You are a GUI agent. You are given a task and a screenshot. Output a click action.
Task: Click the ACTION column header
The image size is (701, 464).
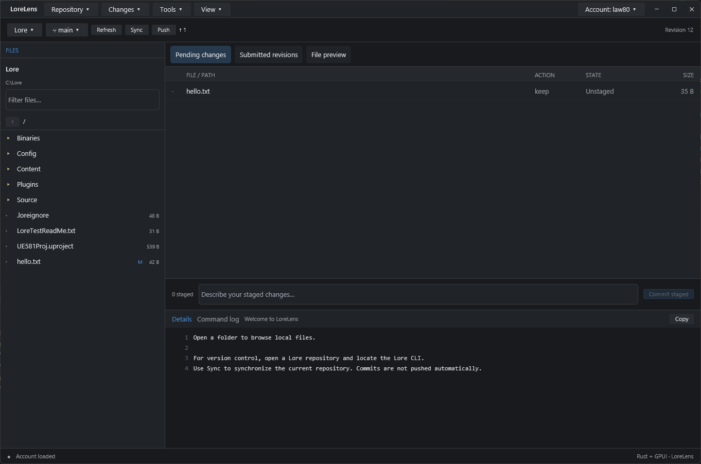(x=545, y=75)
